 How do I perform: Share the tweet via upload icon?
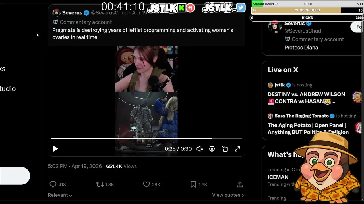(x=240, y=184)
